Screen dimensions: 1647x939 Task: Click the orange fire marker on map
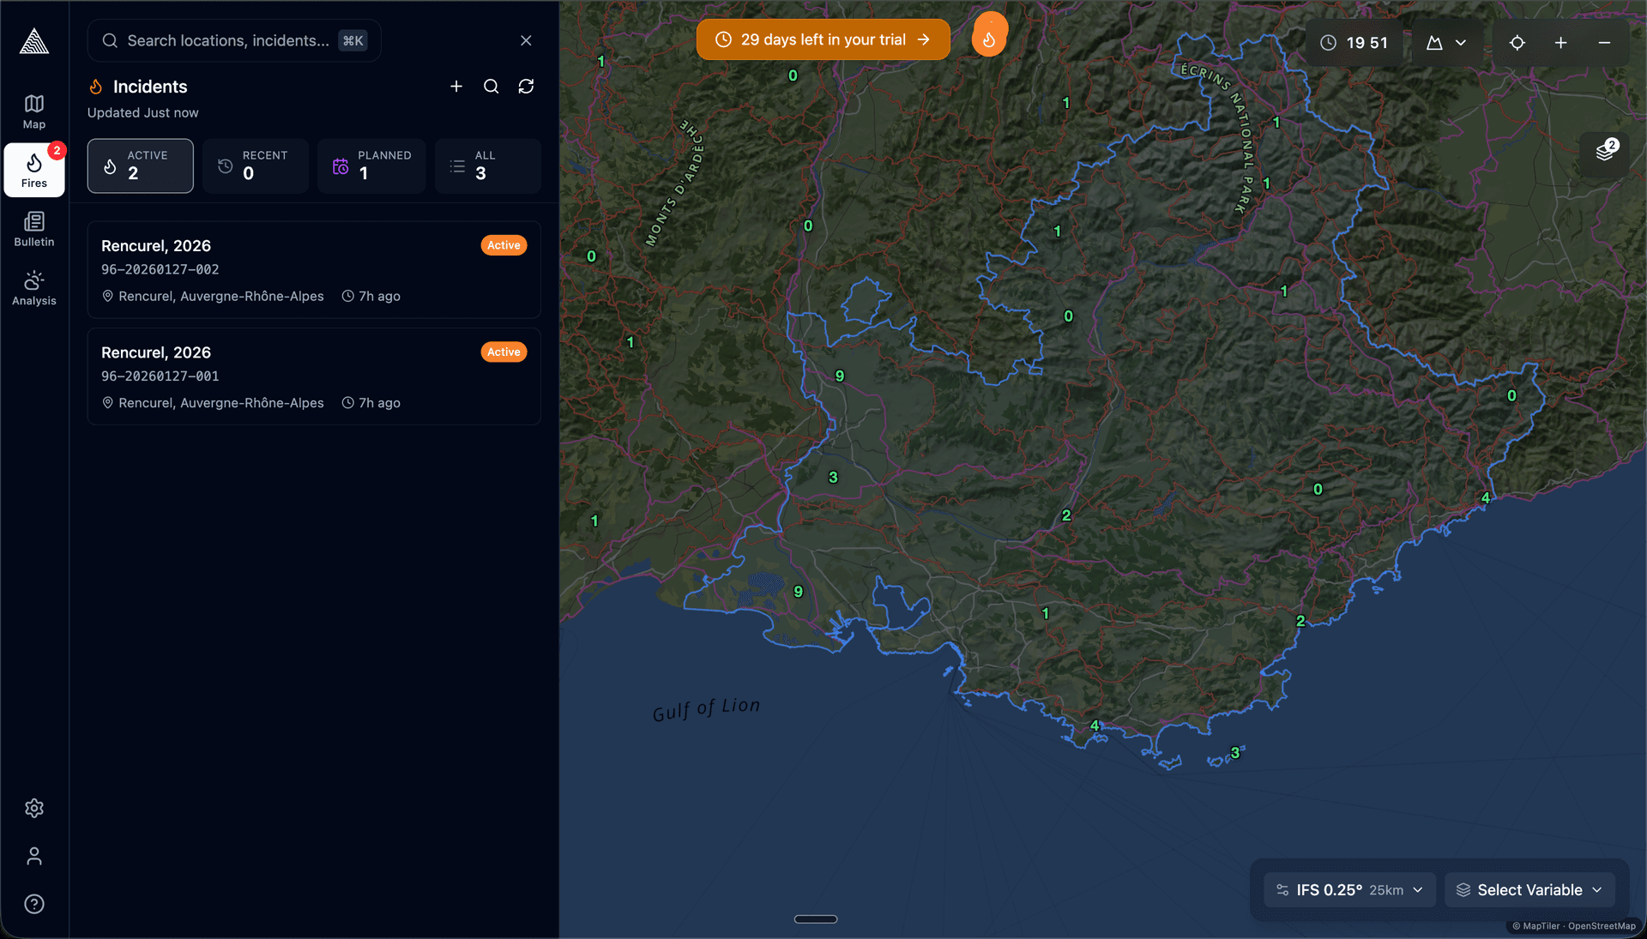[x=989, y=39]
